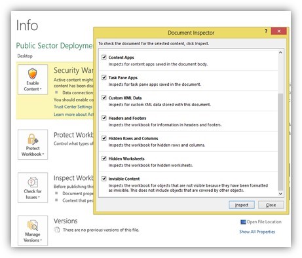Click the Hidden Rows and Columns label text
Image resolution: width=302 pixels, height=258 pixels.
(x=133, y=139)
